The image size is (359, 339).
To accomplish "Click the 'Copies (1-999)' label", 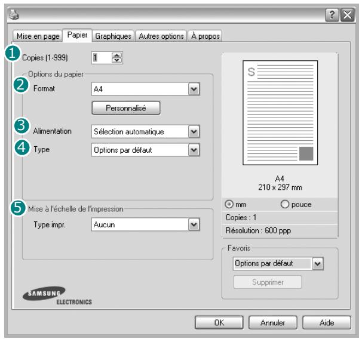I will [45, 58].
